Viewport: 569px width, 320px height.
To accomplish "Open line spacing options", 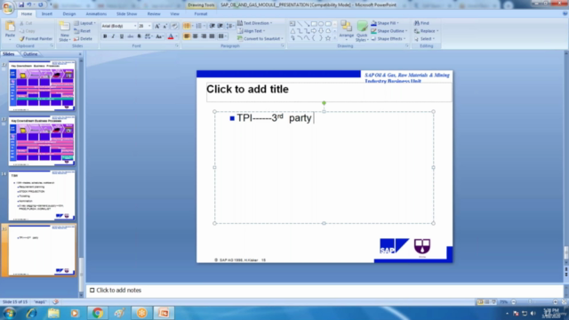I will pyautogui.click(x=229, y=26).
